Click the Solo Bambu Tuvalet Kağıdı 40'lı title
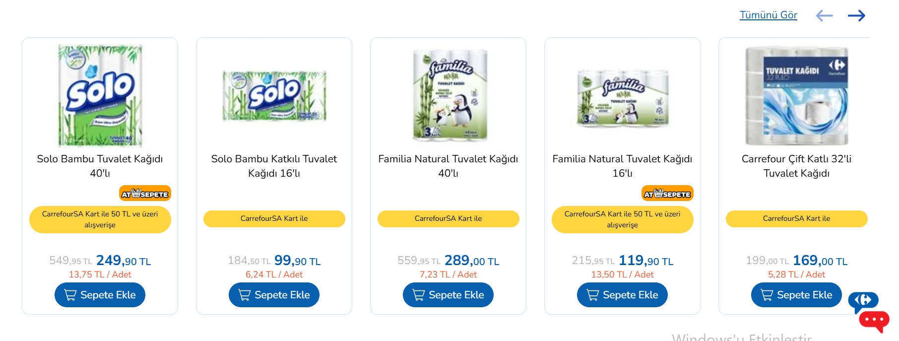899x341 pixels. tap(100, 166)
